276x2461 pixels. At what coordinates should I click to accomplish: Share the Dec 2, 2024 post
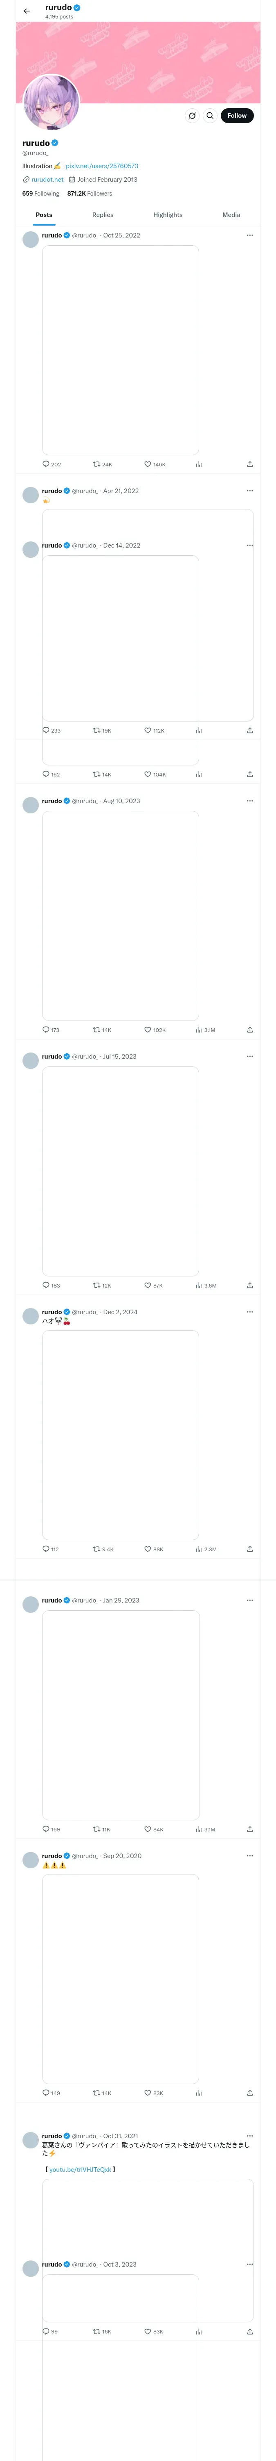pyautogui.click(x=249, y=1549)
